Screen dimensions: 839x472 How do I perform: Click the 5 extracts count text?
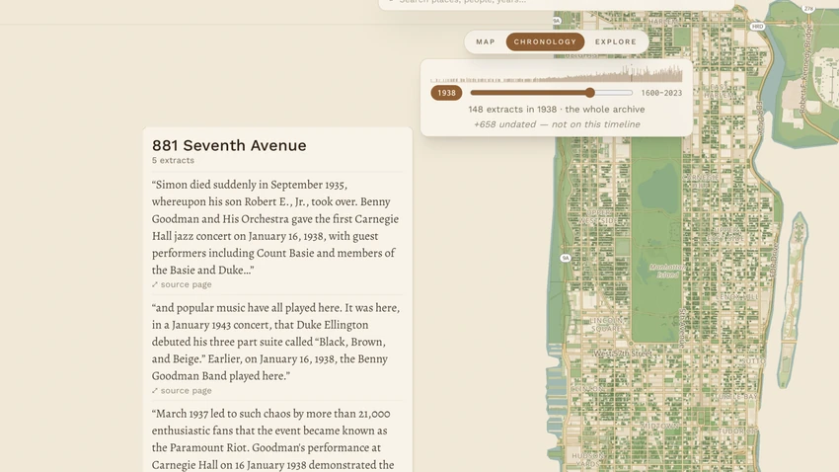[173, 160]
